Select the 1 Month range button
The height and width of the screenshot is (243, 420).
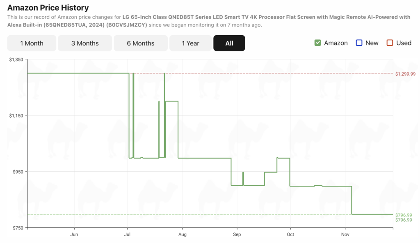point(32,43)
